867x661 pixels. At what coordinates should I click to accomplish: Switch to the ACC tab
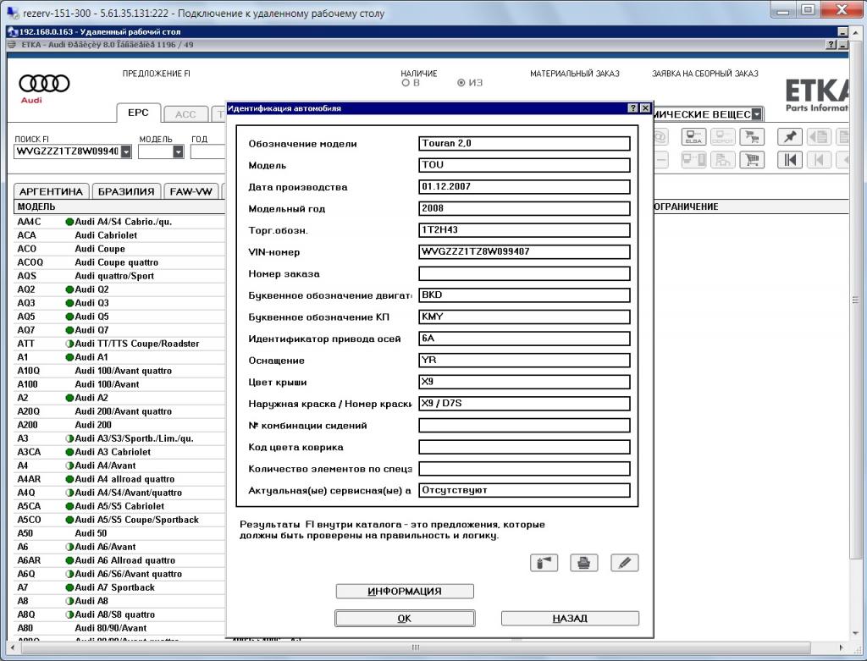[185, 114]
